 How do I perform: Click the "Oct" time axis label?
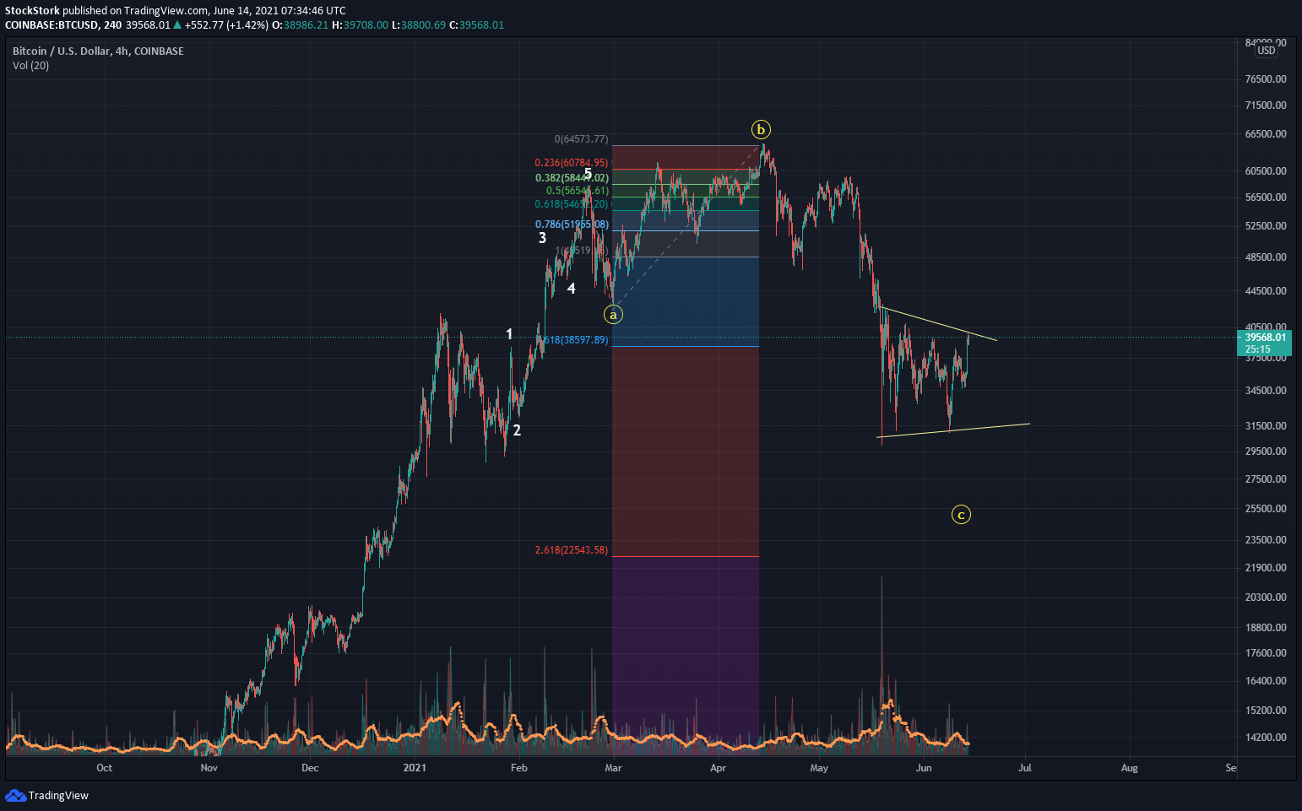(x=104, y=768)
